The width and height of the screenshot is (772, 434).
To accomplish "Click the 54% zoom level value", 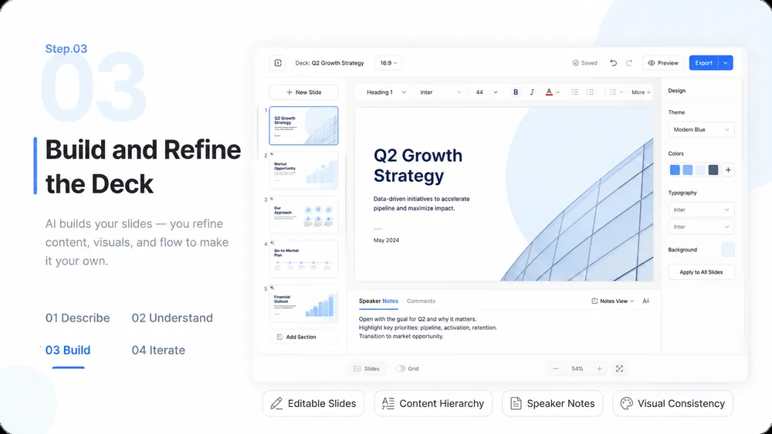I will pos(577,368).
